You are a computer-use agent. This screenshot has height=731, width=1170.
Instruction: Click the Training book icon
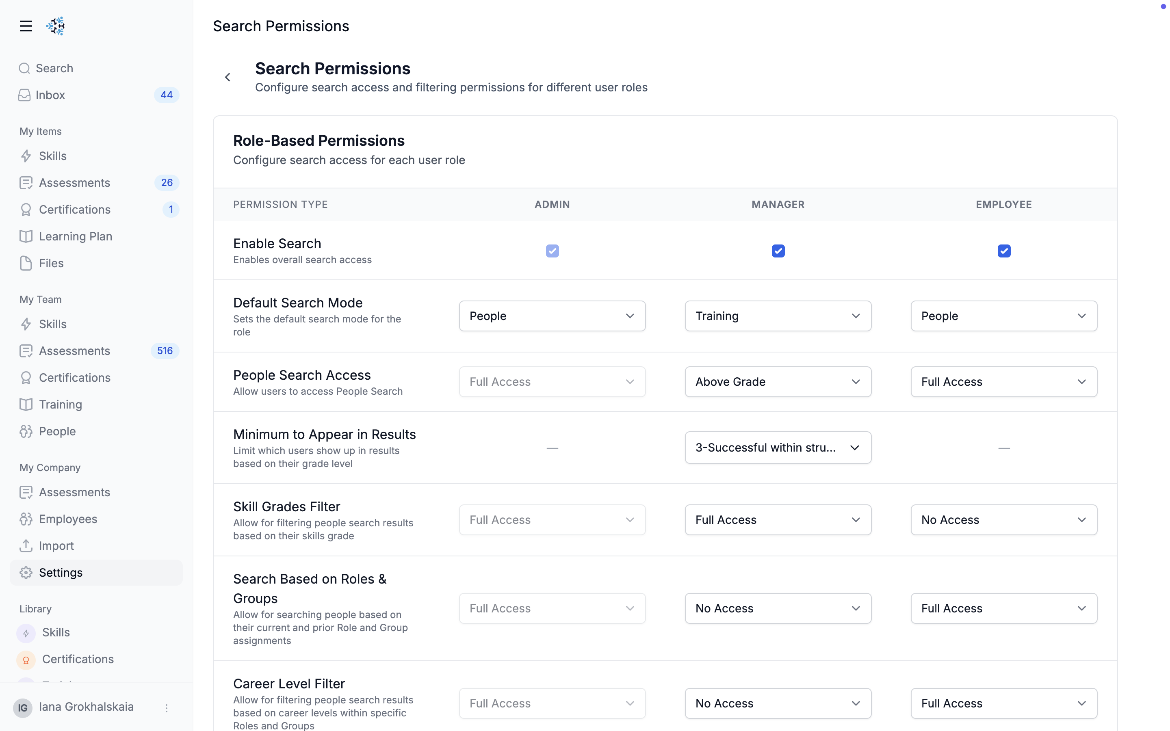click(26, 404)
